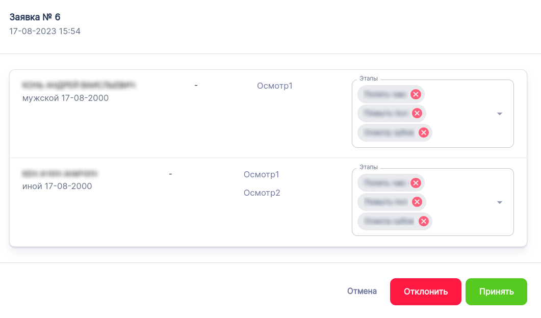Select Осмотр1 in the мужской patient's row
The image size is (541, 318).
[x=275, y=86]
